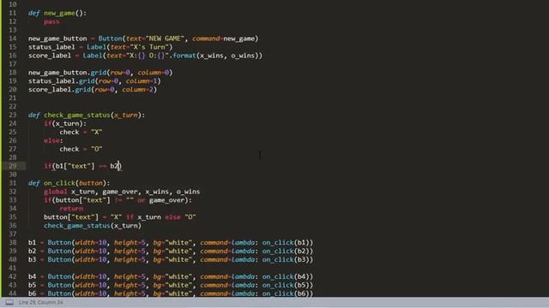The image size is (549, 308).
Task: Click 'game_over' in the line 33 condition
Action: pos(166,200)
